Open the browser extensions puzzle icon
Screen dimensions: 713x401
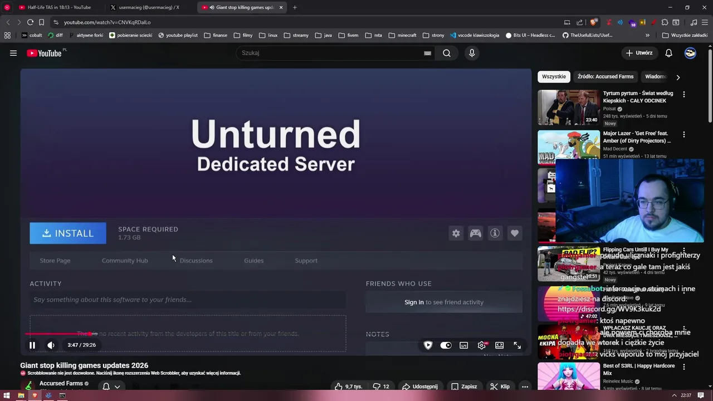pyautogui.click(x=665, y=22)
